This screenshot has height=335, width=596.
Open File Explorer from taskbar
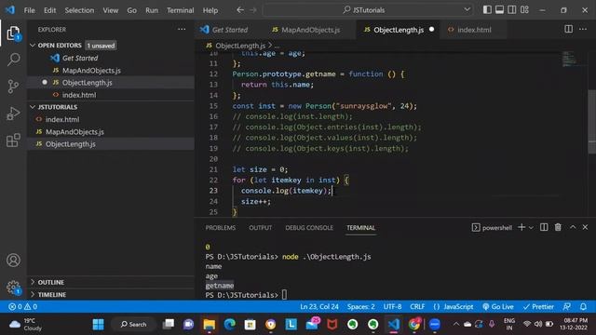click(x=209, y=325)
